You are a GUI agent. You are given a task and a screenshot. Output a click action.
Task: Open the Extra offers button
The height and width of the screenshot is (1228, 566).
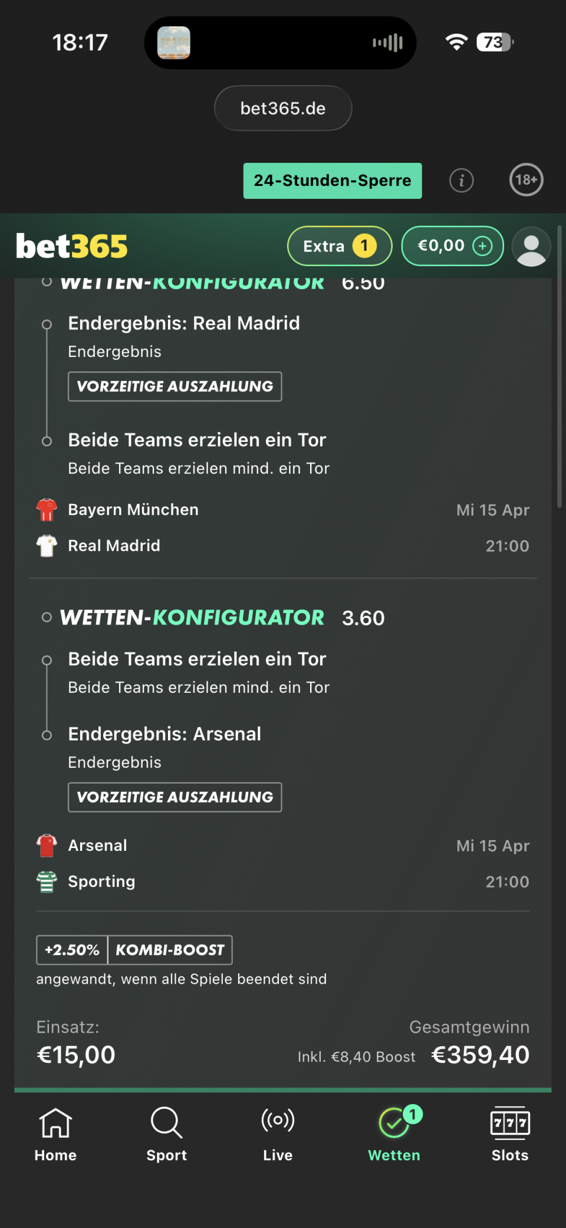(340, 246)
